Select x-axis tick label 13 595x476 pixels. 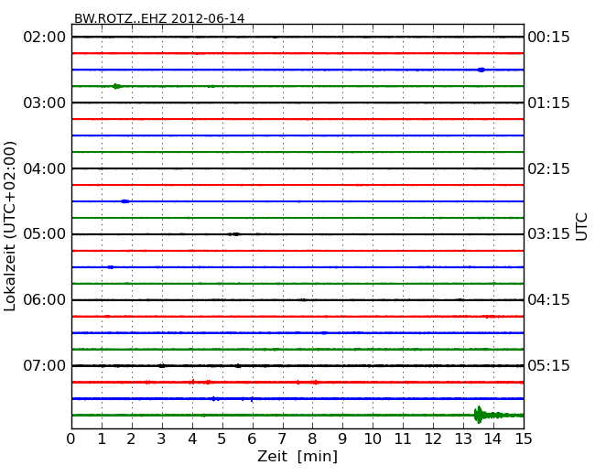[463, 438]
